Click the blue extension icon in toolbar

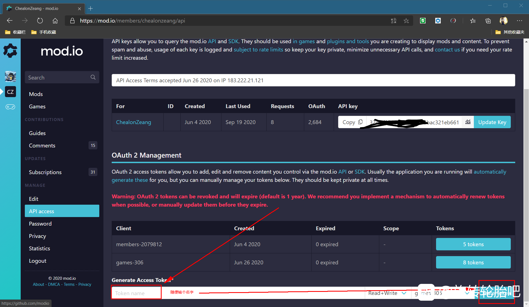click(x=438, y=21)
